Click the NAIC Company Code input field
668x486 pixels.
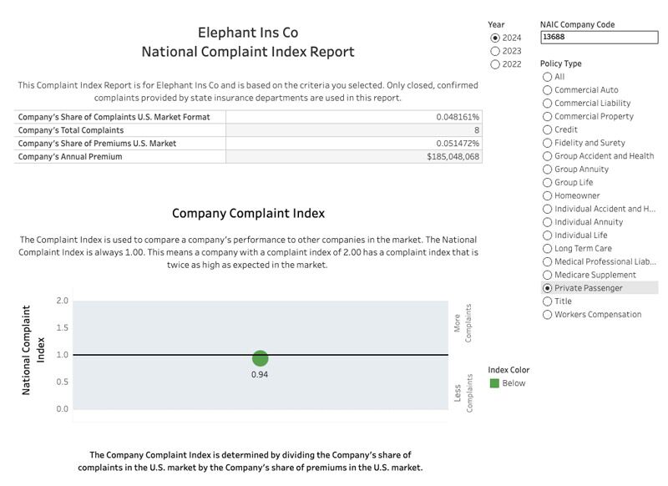click(x=599, y=38)
